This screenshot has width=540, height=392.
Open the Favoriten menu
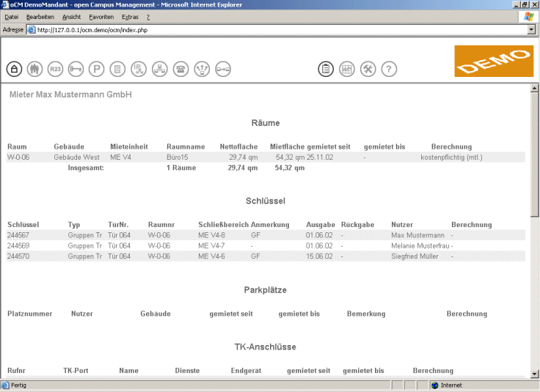coord(101,16)
